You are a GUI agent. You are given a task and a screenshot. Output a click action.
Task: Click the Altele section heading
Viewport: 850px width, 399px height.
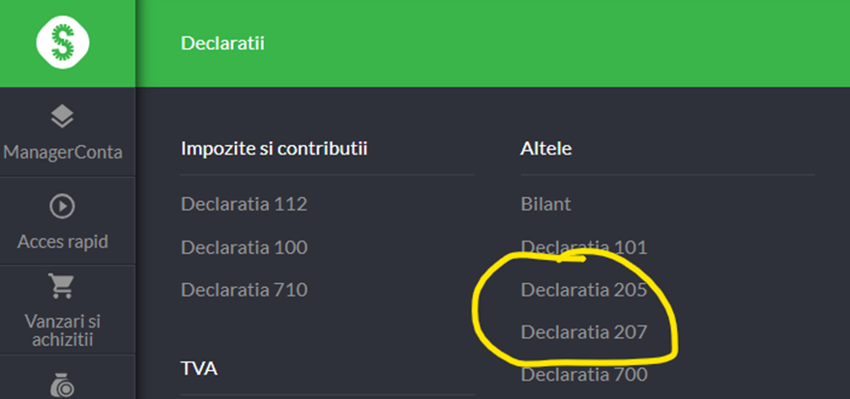click(x=546, y=149)
